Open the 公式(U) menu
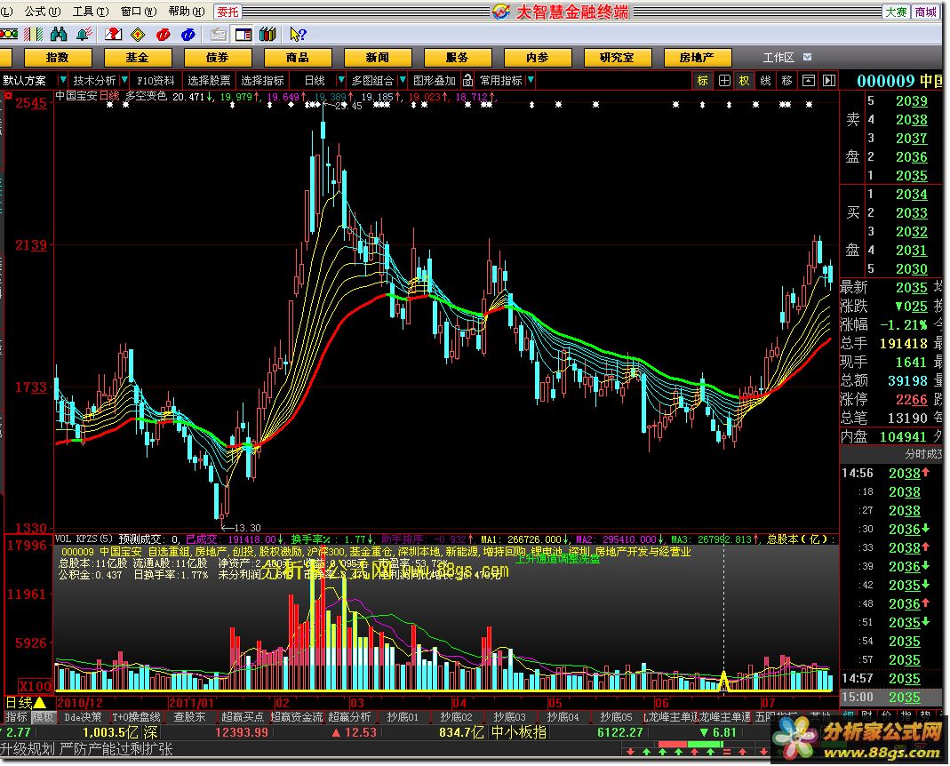Viewport: 950px width, 766px height. point(43,12)
